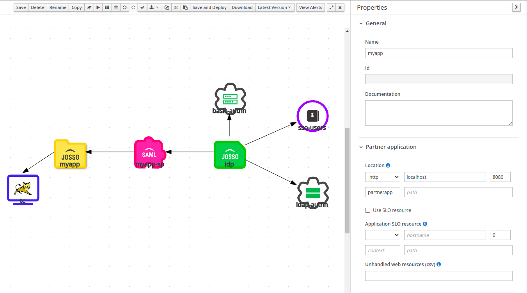The width and height of the screenshot is (527, 293).
Task: Toggle the grid icon in the toolbar
Action: click(x=107, y=7)
